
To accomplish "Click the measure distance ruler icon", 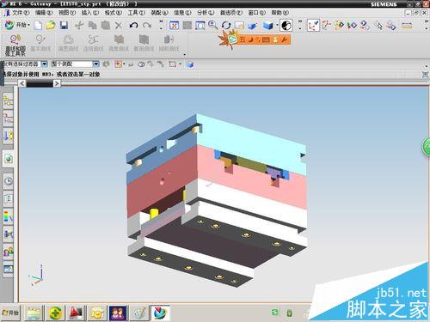I will tap(407, 25).
